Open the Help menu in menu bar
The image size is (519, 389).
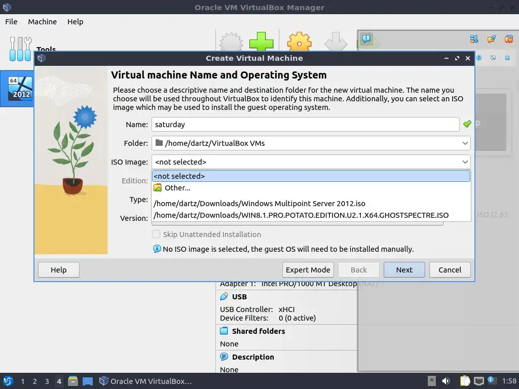pyautogui.click(x=75, y=21)
